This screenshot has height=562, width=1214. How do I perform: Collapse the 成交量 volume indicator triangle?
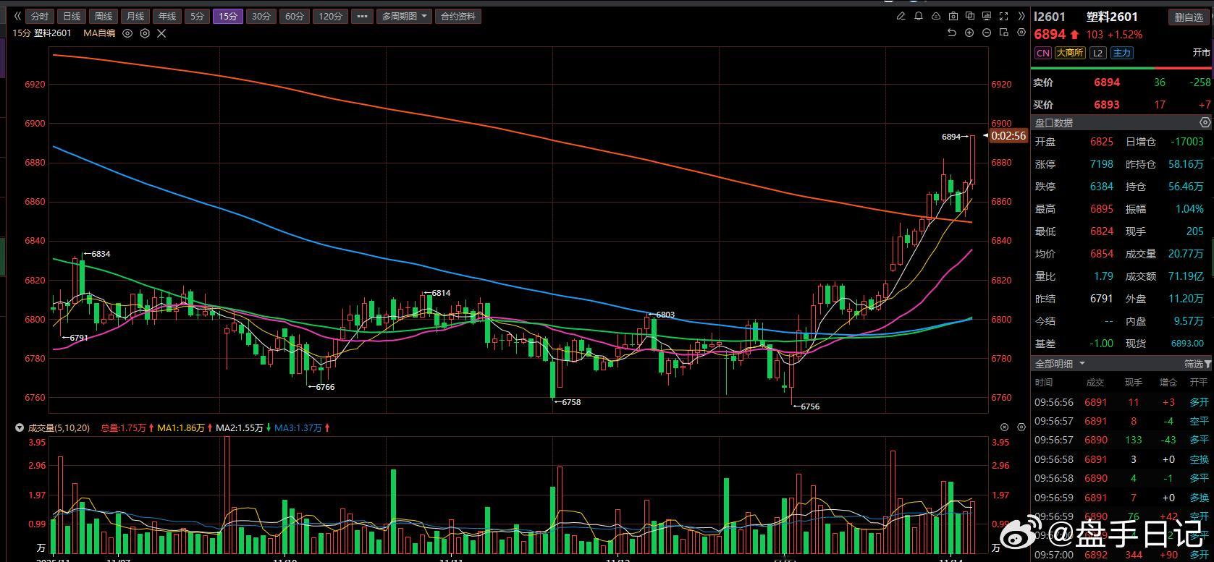(20, 427)
